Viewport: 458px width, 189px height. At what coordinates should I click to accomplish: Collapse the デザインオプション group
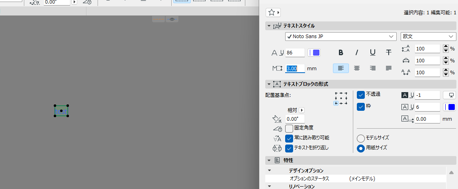[x=269, y=171]
